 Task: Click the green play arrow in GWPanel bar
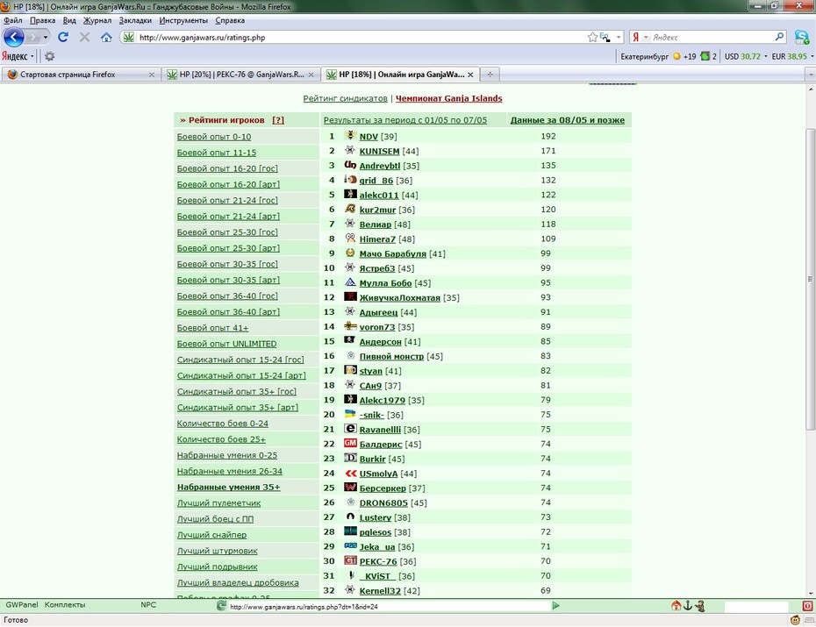(555, 605)
